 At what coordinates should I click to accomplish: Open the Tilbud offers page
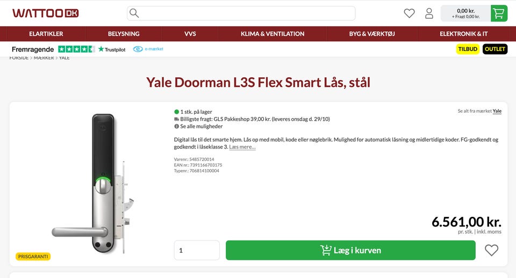468,49
